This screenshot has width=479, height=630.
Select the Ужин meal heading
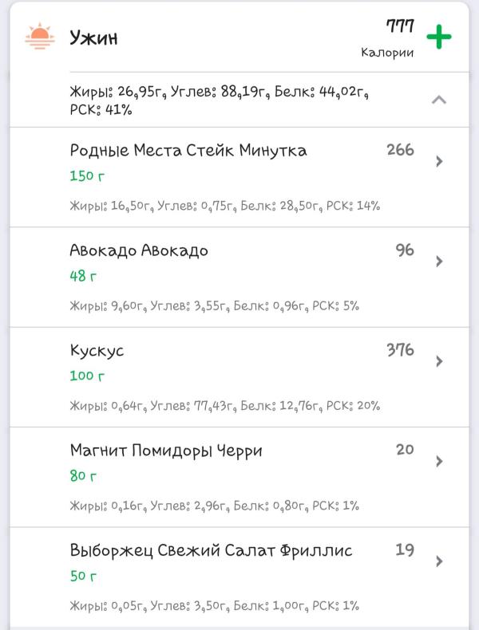pyautogui.click(x=93, y=37)
